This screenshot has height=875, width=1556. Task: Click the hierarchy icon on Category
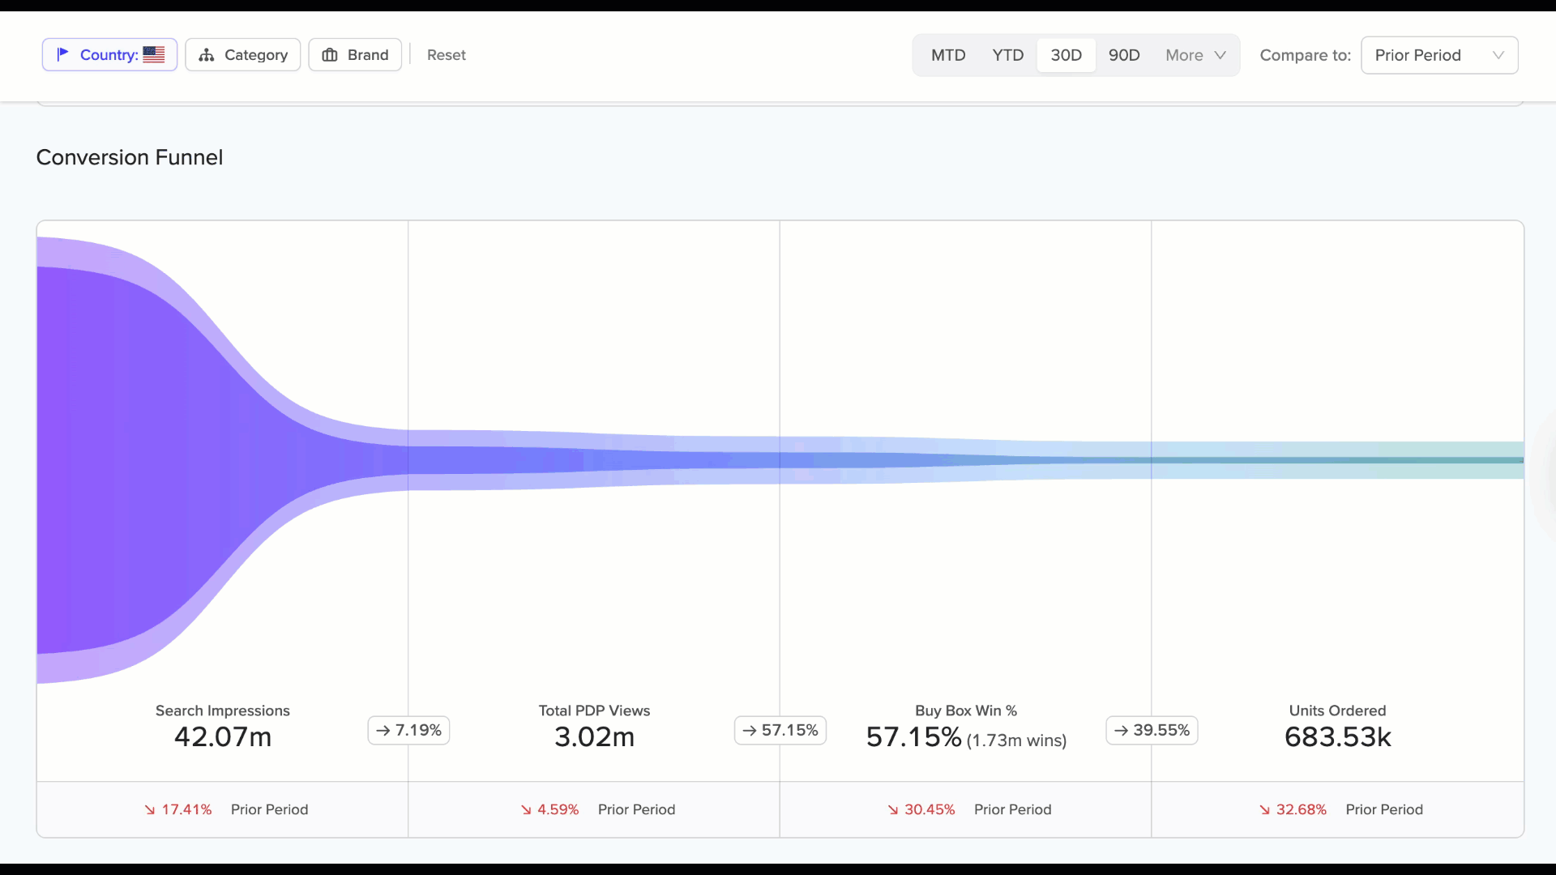(207, 55)
